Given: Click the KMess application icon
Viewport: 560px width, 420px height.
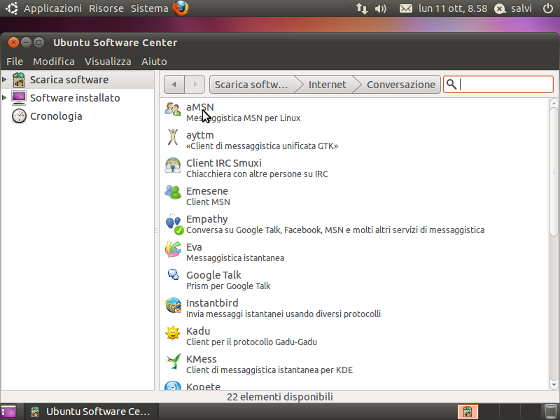Looking at the screenshot, I should (x=173, y=361).
